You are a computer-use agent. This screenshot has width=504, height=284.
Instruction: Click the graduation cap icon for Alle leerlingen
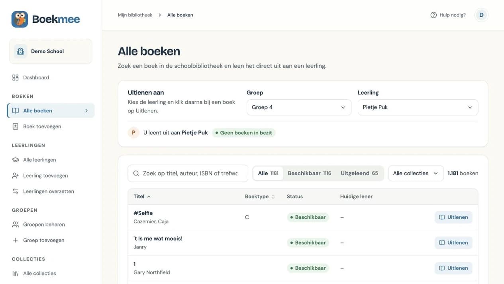16,160
